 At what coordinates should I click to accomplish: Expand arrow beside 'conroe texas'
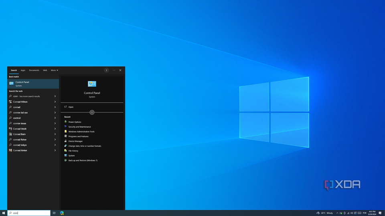55,123
